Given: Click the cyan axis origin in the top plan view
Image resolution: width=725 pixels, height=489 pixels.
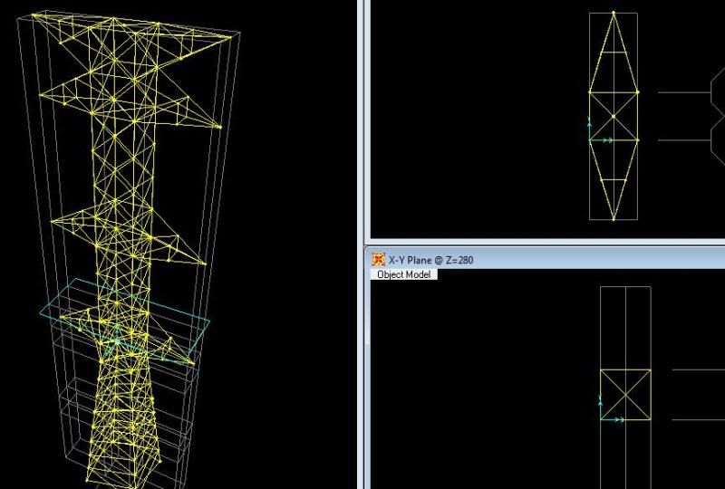Looking at the screenshot, I should (x=590, y=140).
